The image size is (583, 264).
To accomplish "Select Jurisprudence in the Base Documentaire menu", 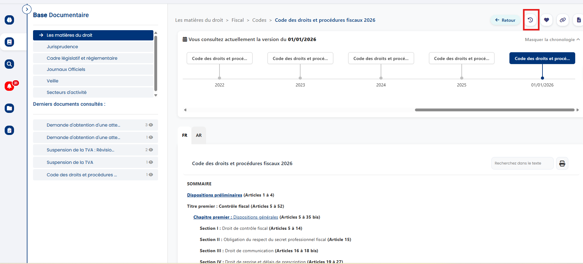I will [62, 47].
